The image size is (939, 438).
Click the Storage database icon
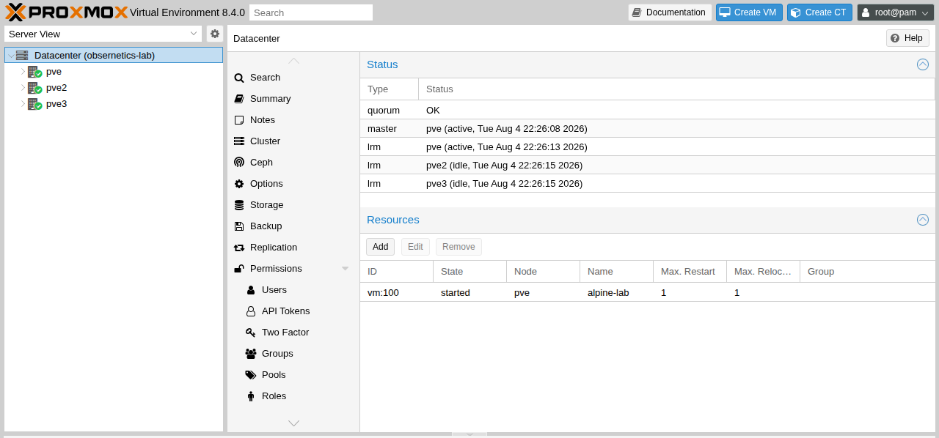239,205
